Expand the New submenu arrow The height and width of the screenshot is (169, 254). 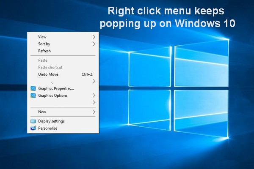pyautogui.click(x=94, y=112)
